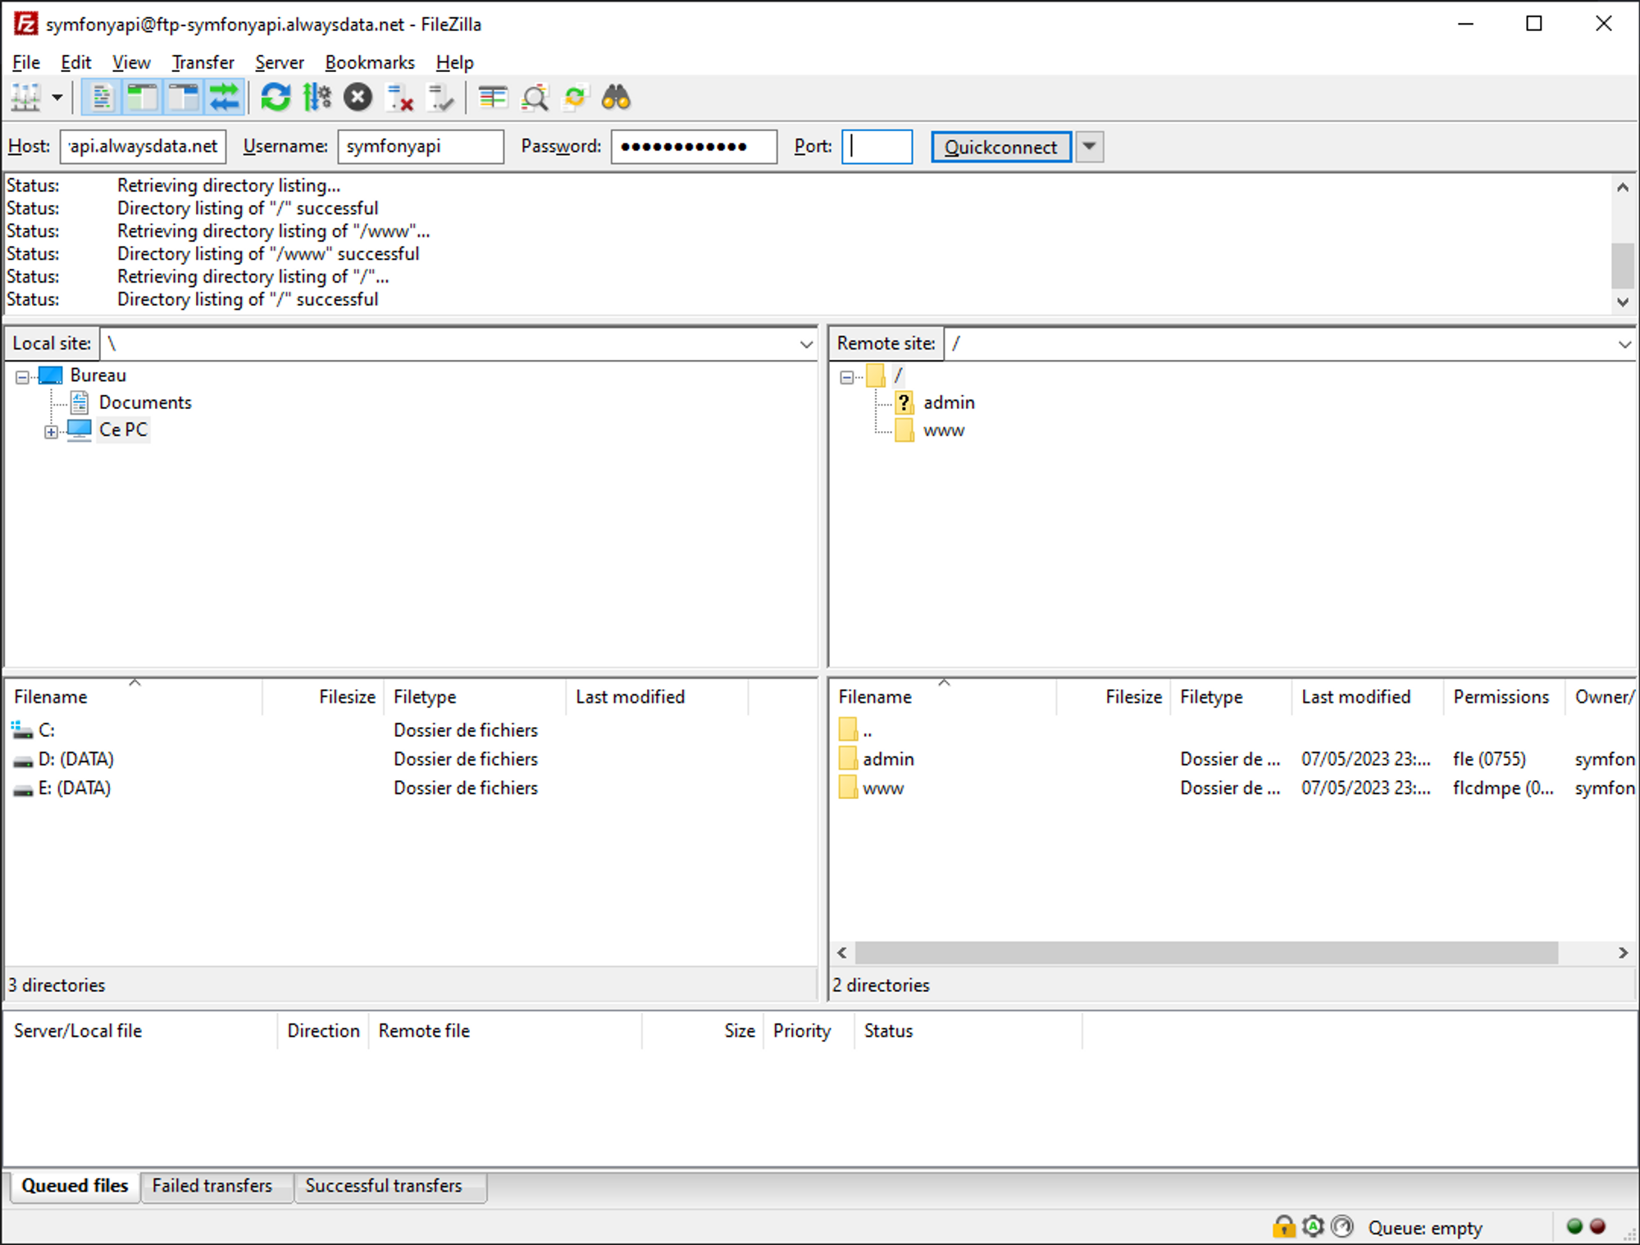Sort remote list by Permissions column
The image size is (1640, 1245).
point(1503,697)
